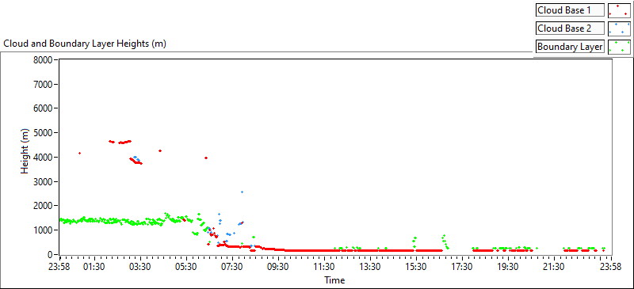Open the Cloud Base 1 red plot sample
Screen dimensions: 634x289
pos(619,10)
